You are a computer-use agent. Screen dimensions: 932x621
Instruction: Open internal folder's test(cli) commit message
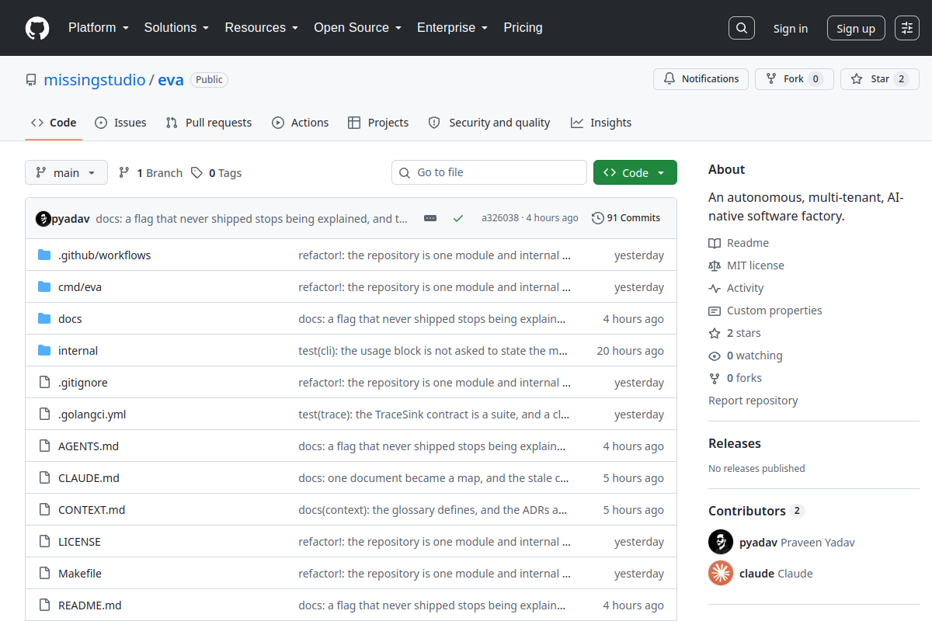point(433,351)
